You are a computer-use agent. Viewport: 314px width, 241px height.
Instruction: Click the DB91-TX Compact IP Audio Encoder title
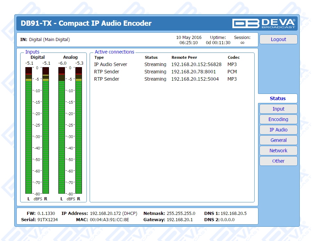coord(86,23)
